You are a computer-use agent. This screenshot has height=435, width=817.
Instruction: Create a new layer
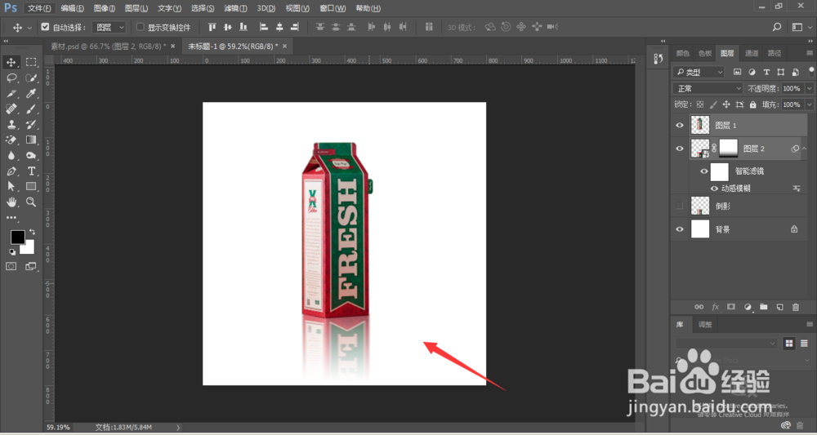[x=779, y=307]
